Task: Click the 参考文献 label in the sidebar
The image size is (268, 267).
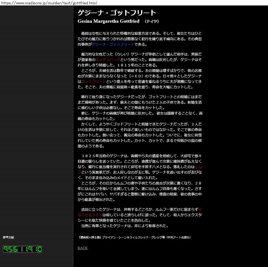Action: (8, 237)
